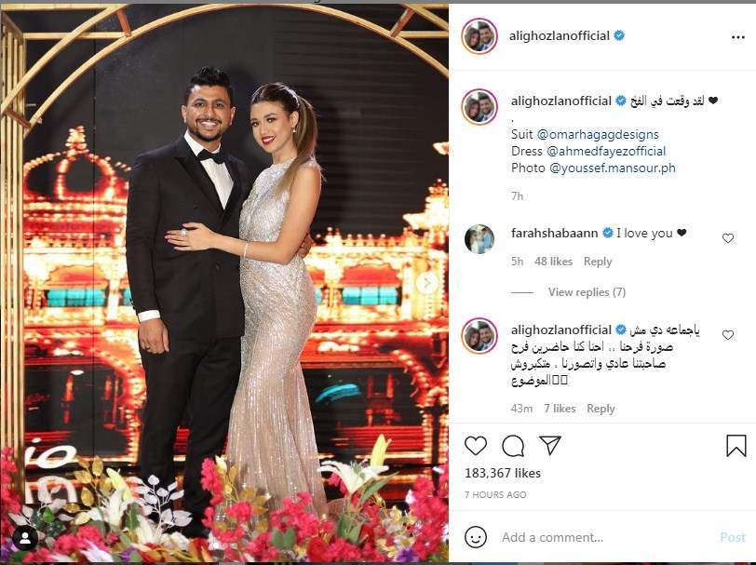Like the post with the heart icon
Screen dimensions: 756x565
pyautogui.click(x=476, y=446)
